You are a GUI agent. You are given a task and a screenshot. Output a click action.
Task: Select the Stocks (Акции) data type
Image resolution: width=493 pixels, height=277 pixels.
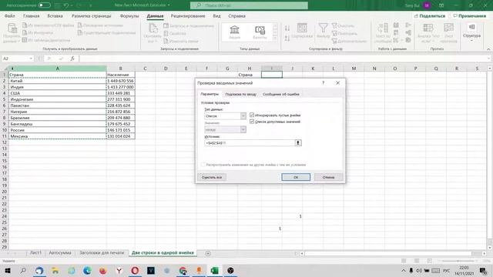234,32
